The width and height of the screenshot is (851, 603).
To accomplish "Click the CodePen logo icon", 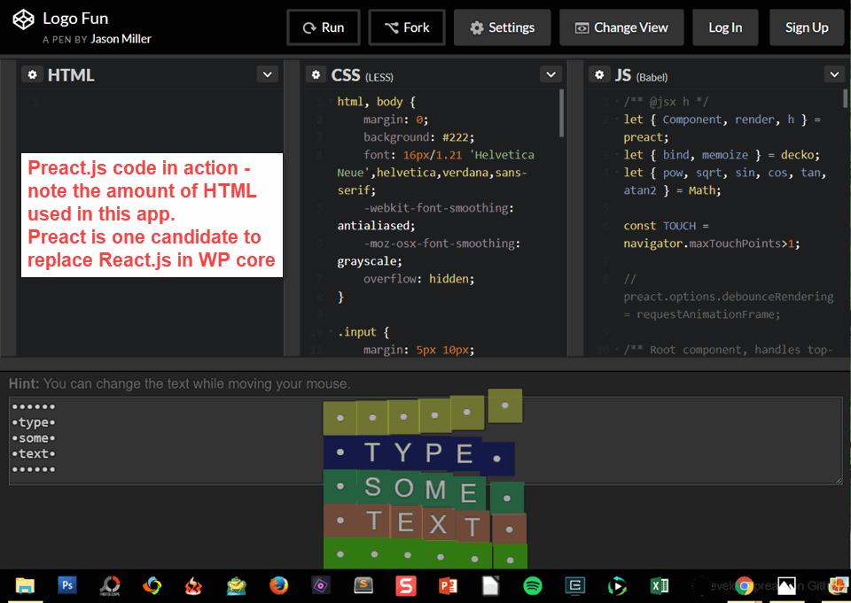I will 23,20.
